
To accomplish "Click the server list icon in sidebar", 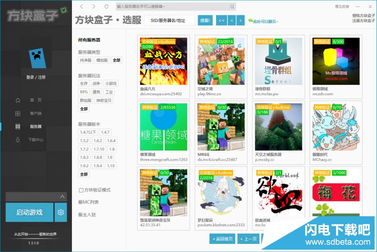I will pyautogui.click(x=18, y=126).
